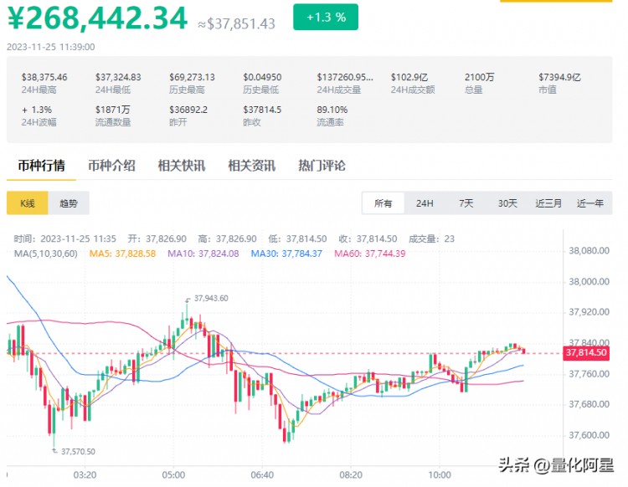Click the 38,000.00 price axis label

click(589, 282)
